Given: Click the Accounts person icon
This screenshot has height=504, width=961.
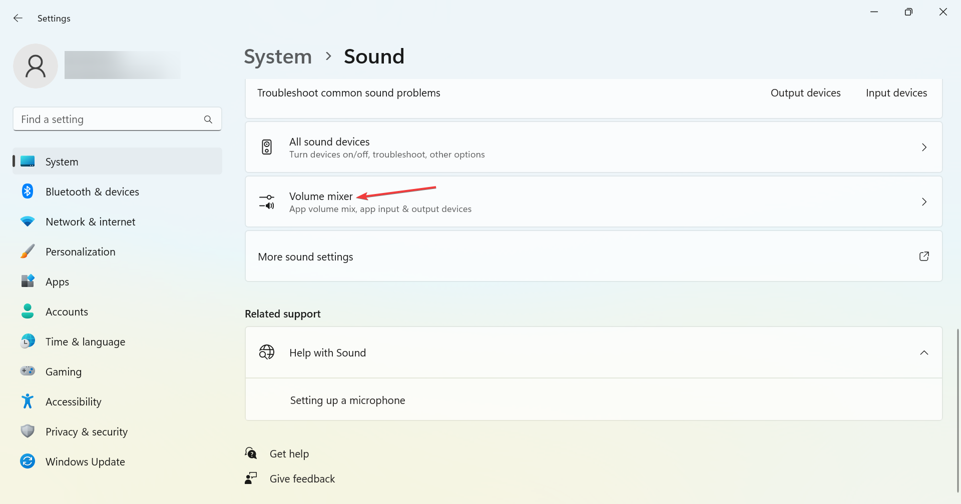Looking at the screenshot, I should pyautogui.click(x=28, y=311).
